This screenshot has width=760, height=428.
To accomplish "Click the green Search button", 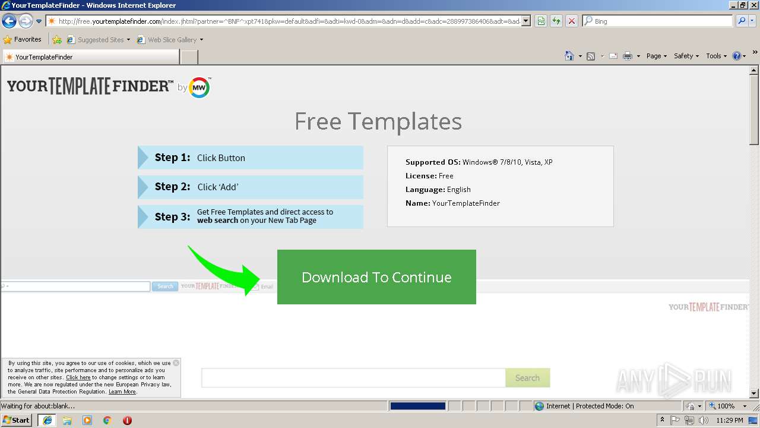I will pos(528,378).
